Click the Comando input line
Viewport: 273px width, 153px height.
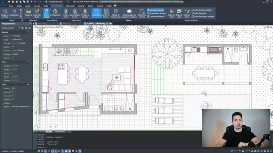click(119, 147)
